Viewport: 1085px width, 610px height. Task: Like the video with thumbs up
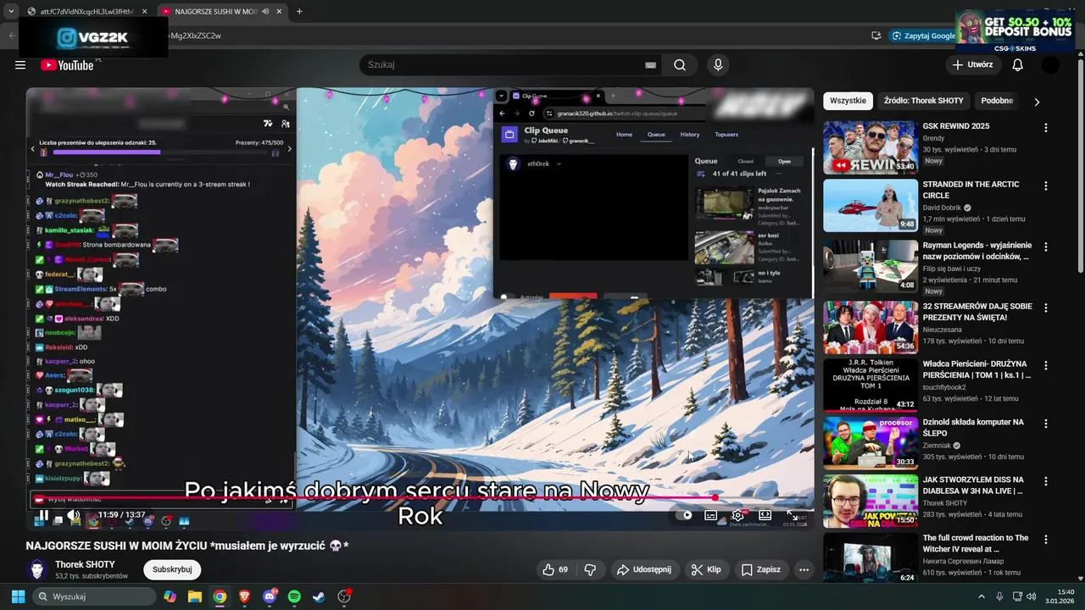point(555,570)
